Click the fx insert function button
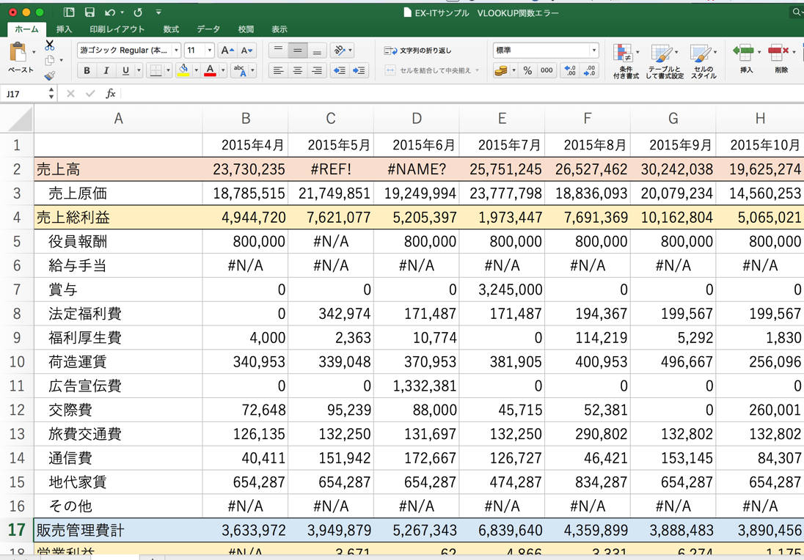Image resolution: width=804 pixels, height=560 pixels. coord(110,94)
